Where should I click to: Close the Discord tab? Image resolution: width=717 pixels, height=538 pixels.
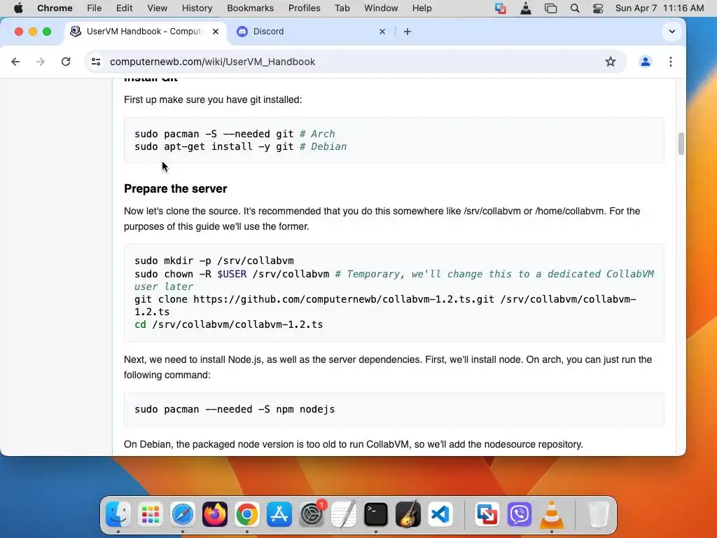(x=382, y=32)
